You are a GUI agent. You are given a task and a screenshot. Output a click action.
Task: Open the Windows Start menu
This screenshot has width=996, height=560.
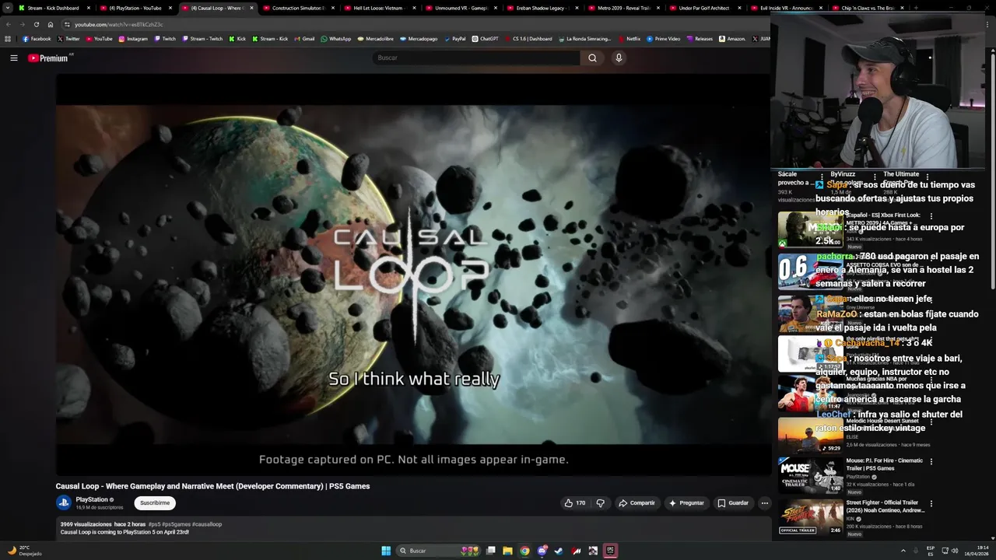[x=386, y=551]
